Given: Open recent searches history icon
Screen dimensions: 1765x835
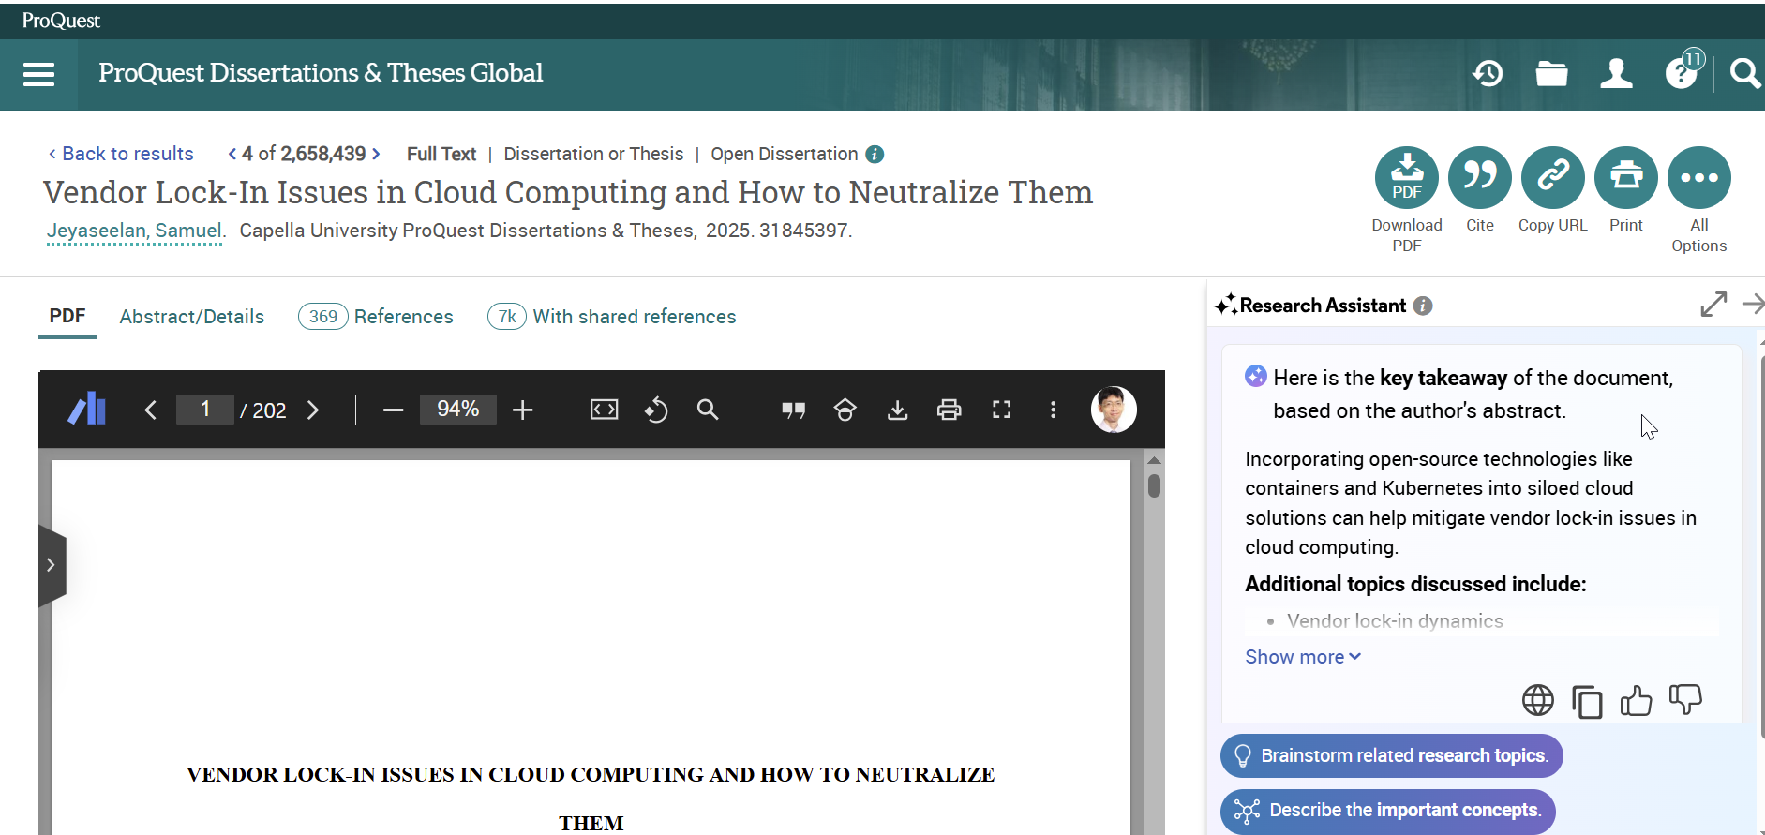Looking at the screenshot, I should point(1488,73).
